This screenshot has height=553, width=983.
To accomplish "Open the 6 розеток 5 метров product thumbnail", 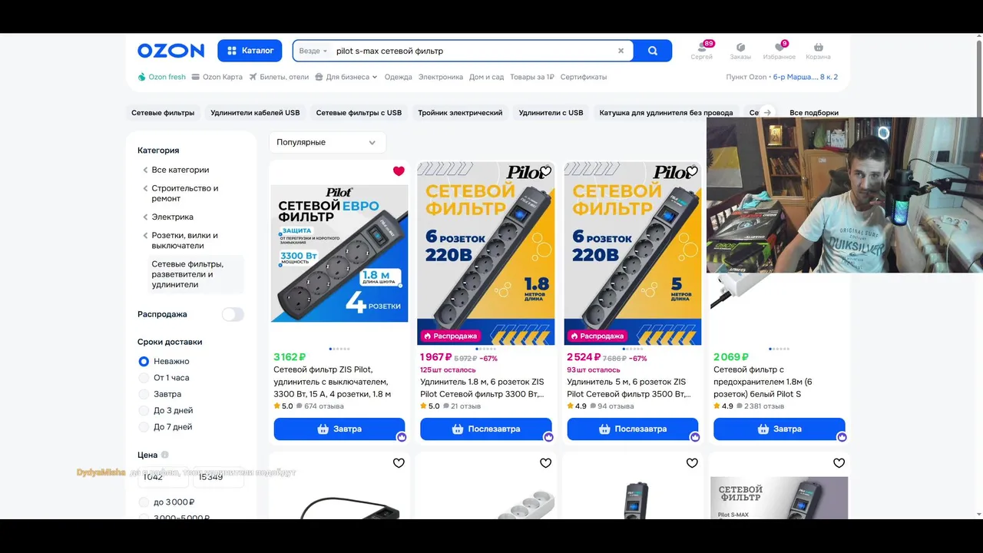I will 633,253.
